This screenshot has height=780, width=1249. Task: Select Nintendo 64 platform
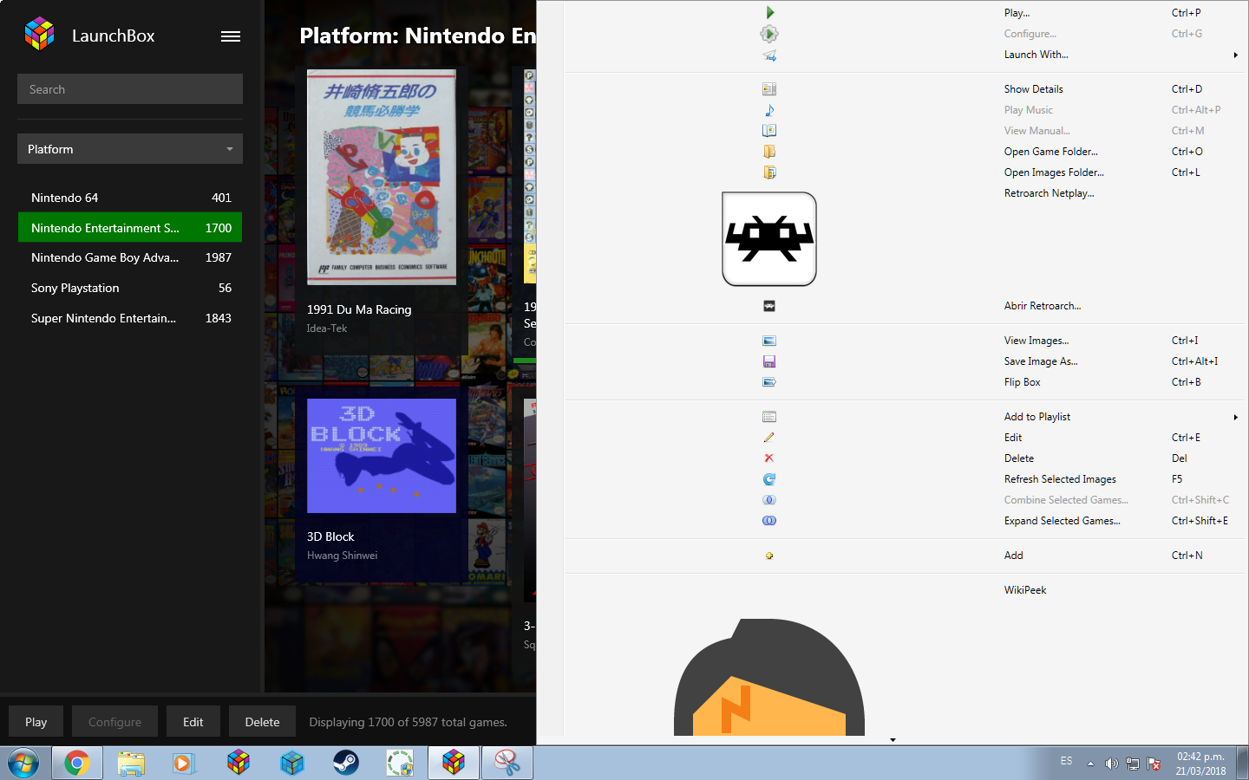pos(130,198)
